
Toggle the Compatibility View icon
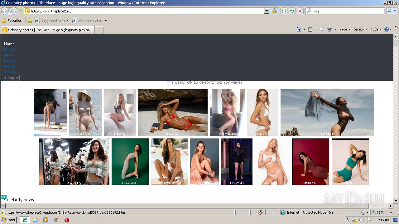pos(284,11)
